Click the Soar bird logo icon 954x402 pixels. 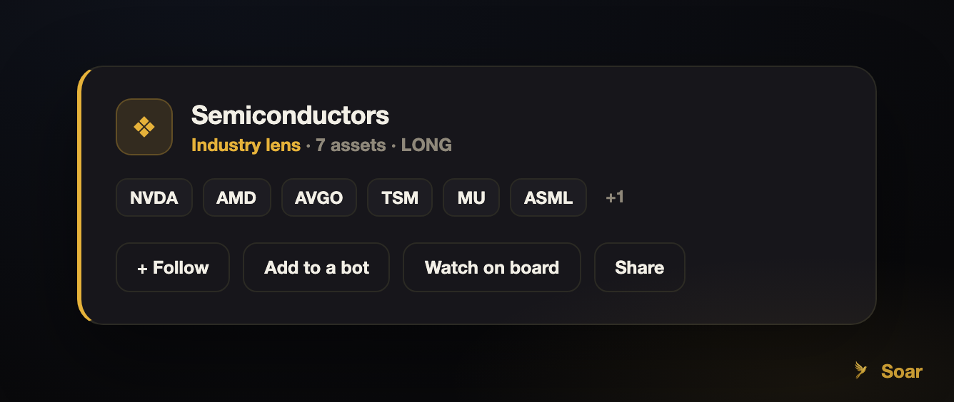[x=861, y=371]
